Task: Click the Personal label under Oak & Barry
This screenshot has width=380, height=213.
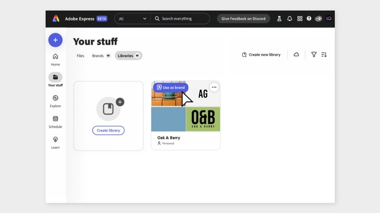Action: click(166, 143)
